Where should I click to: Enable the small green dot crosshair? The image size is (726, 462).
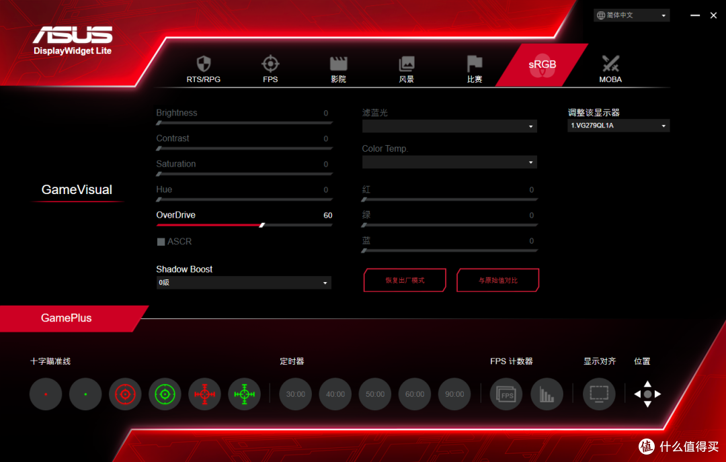coord(85,394)
